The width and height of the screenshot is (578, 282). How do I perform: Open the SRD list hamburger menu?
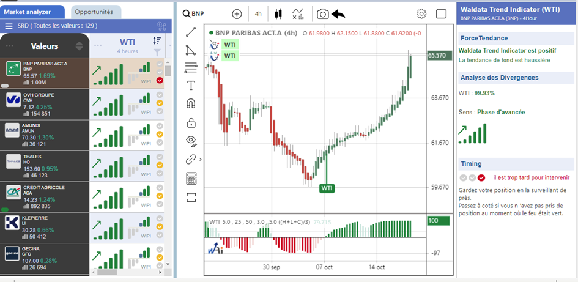tap(9, 26)
